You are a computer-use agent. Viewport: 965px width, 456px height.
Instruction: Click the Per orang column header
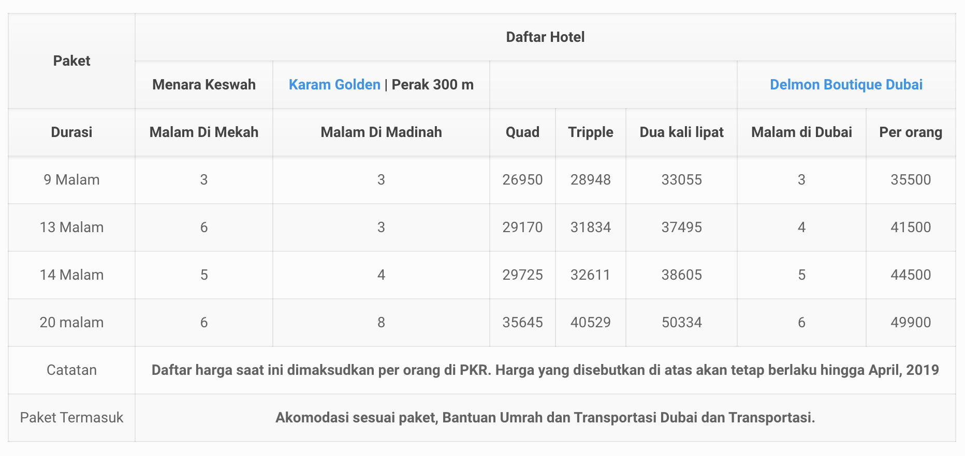911,132
